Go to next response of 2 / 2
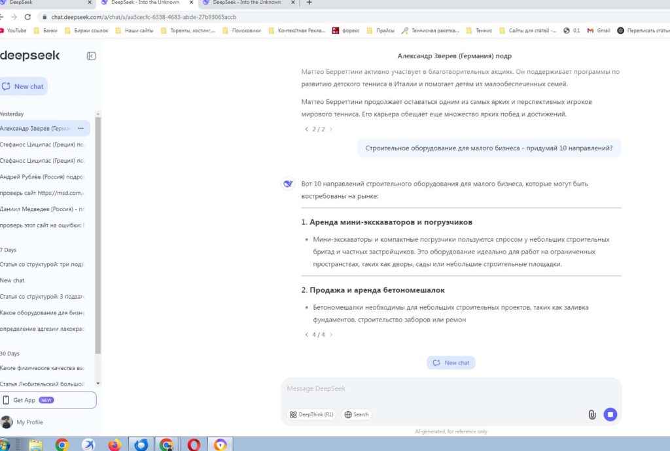 [330, 129]
